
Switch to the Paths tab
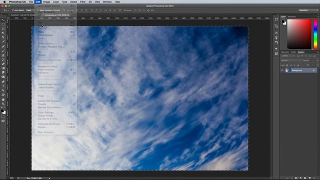[x=293, y=52]
